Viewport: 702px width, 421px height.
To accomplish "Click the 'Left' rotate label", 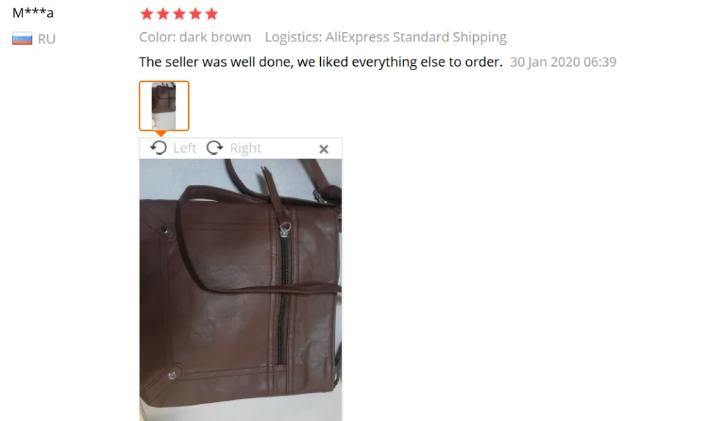I will click(185, 148).
